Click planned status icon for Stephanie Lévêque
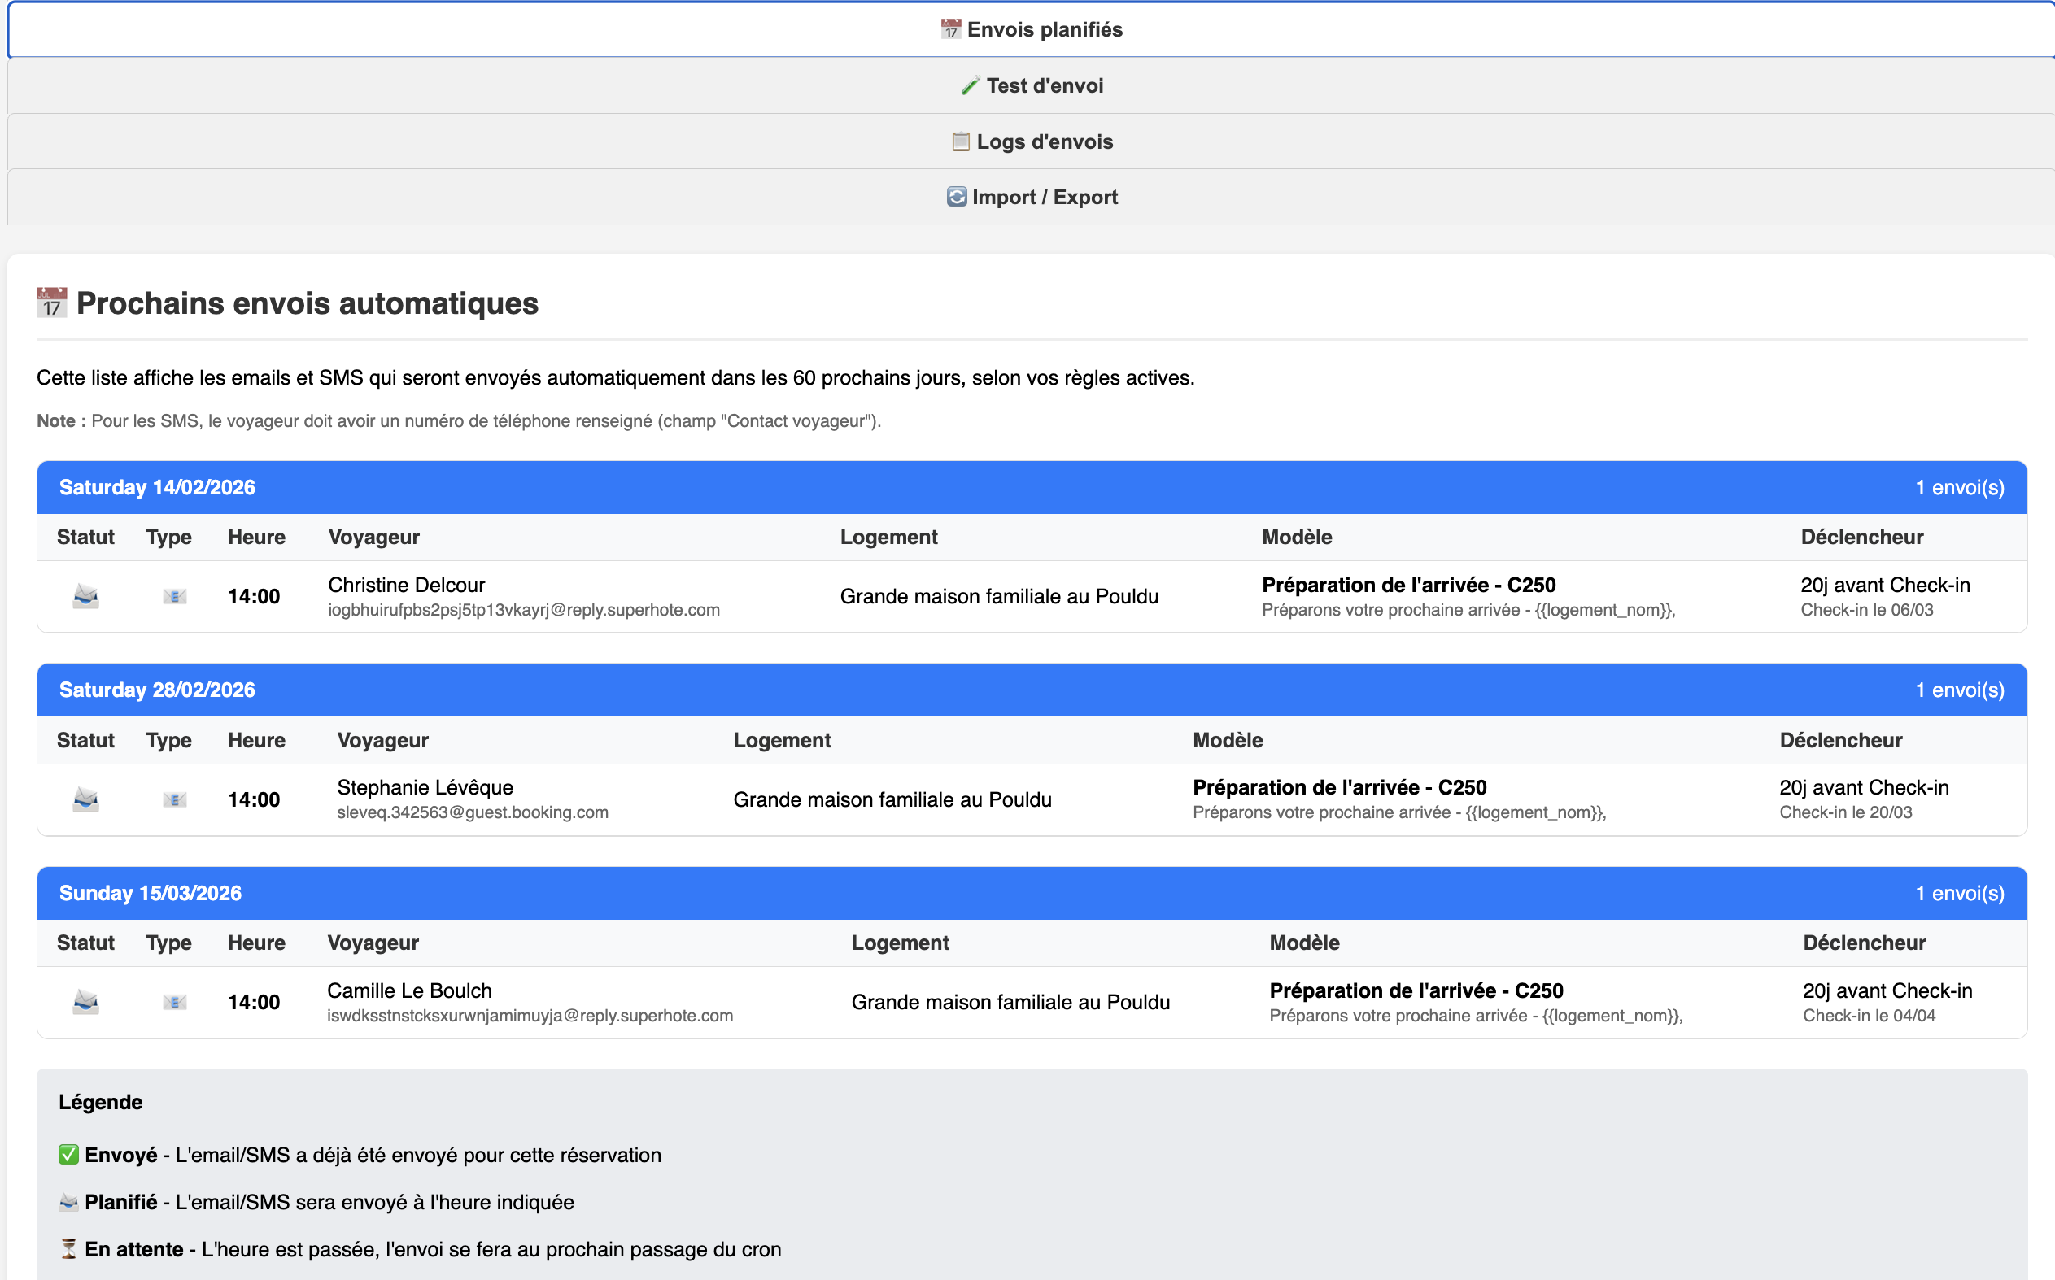The height and width of the screenshot is (1280, 2055). click(85, 799)
